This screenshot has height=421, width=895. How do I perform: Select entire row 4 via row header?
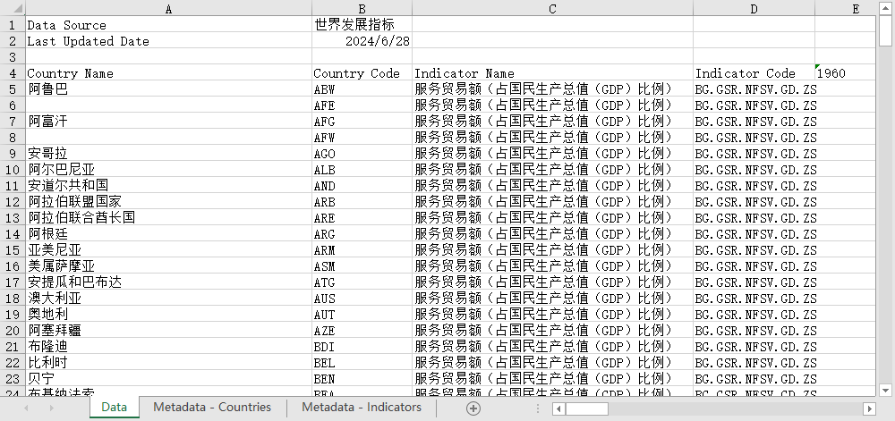click(x=12, y=73)
